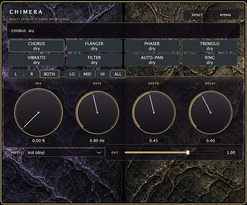Select the VIBRATO effect slot
This screenshot has width=247, height=205.
(x=37, y=60)
